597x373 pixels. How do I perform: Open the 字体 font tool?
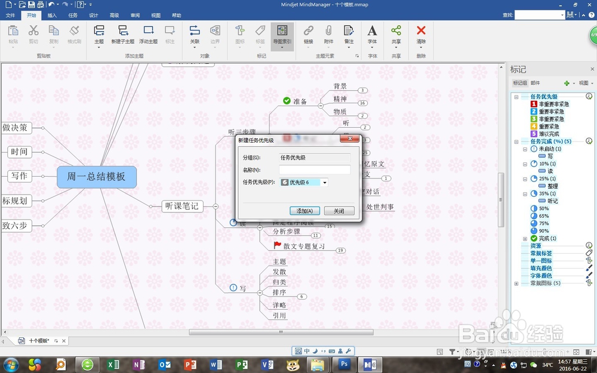point(373,30)
